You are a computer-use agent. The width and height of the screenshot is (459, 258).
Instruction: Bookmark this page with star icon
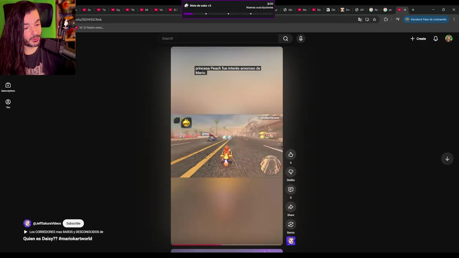(374, 19)
